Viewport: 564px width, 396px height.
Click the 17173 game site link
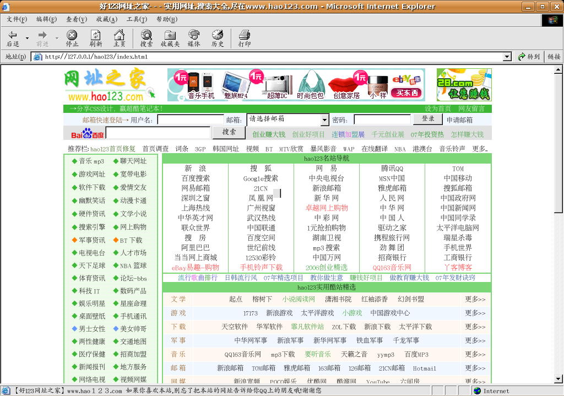(251, 313)
